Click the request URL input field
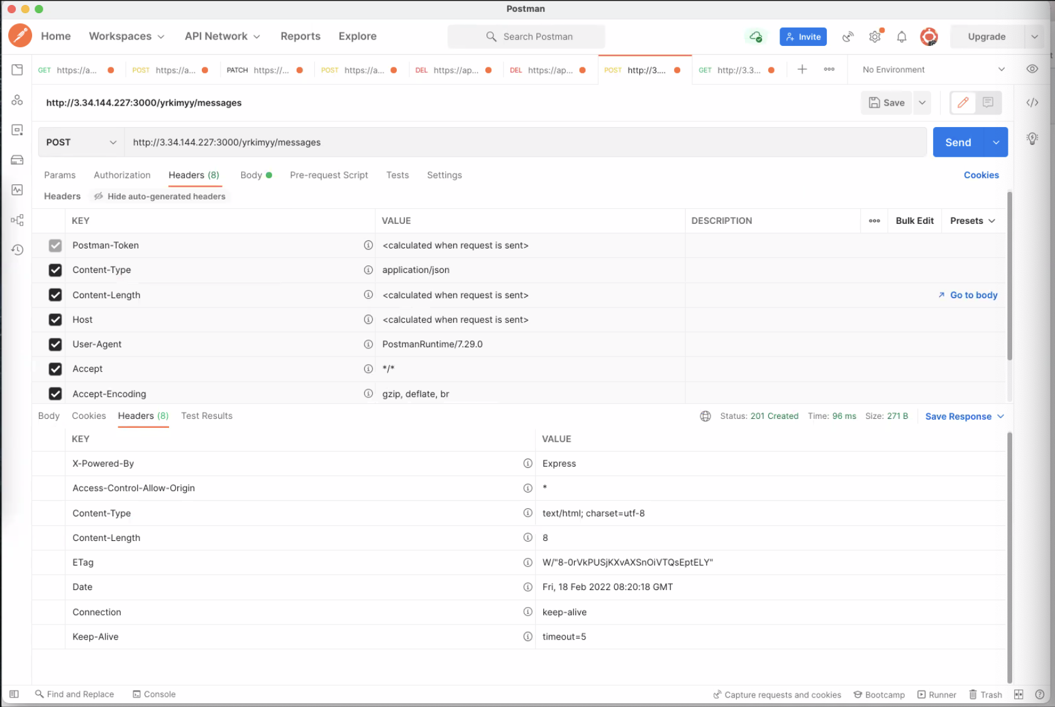This screenshot has width=1055, height=707. pyautogui.click(x=526, y=142)
